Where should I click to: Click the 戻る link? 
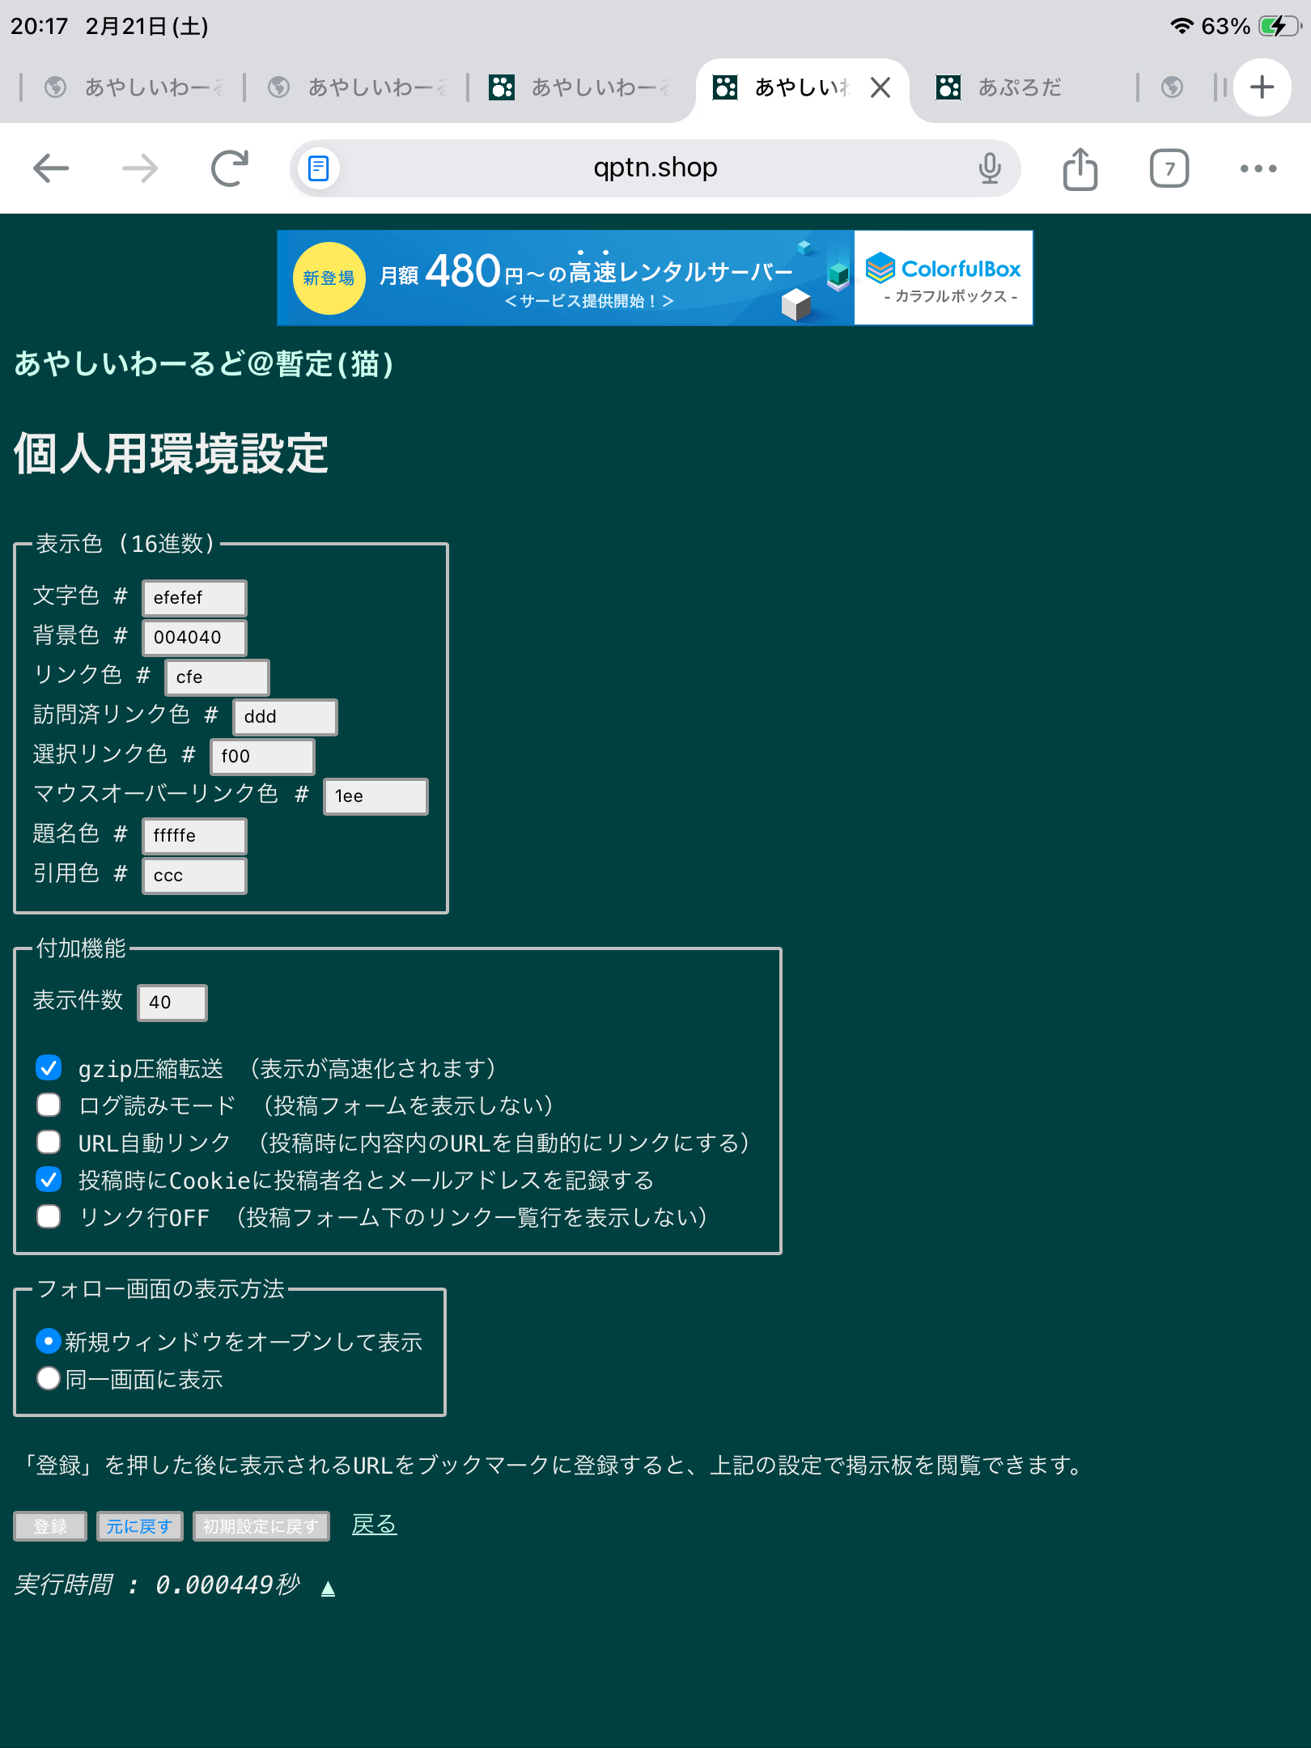(x=374, y=1525)
